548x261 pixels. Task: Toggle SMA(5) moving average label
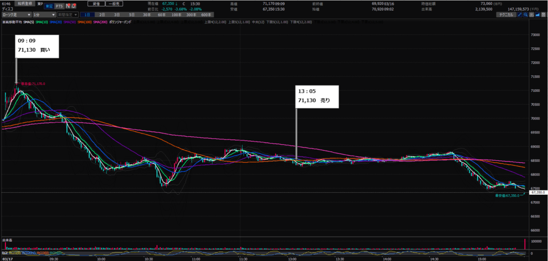tap(28, 22)
